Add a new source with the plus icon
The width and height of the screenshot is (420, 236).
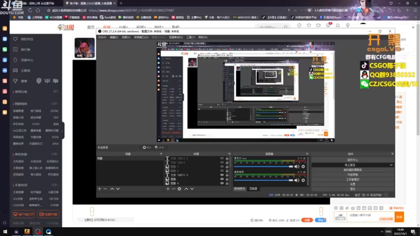coord(167,189)
